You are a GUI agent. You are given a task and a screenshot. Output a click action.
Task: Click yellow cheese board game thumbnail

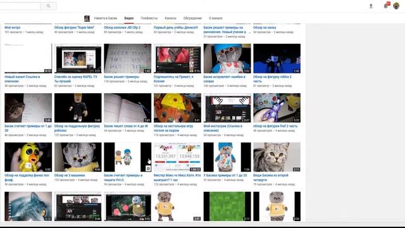[177, 108]
